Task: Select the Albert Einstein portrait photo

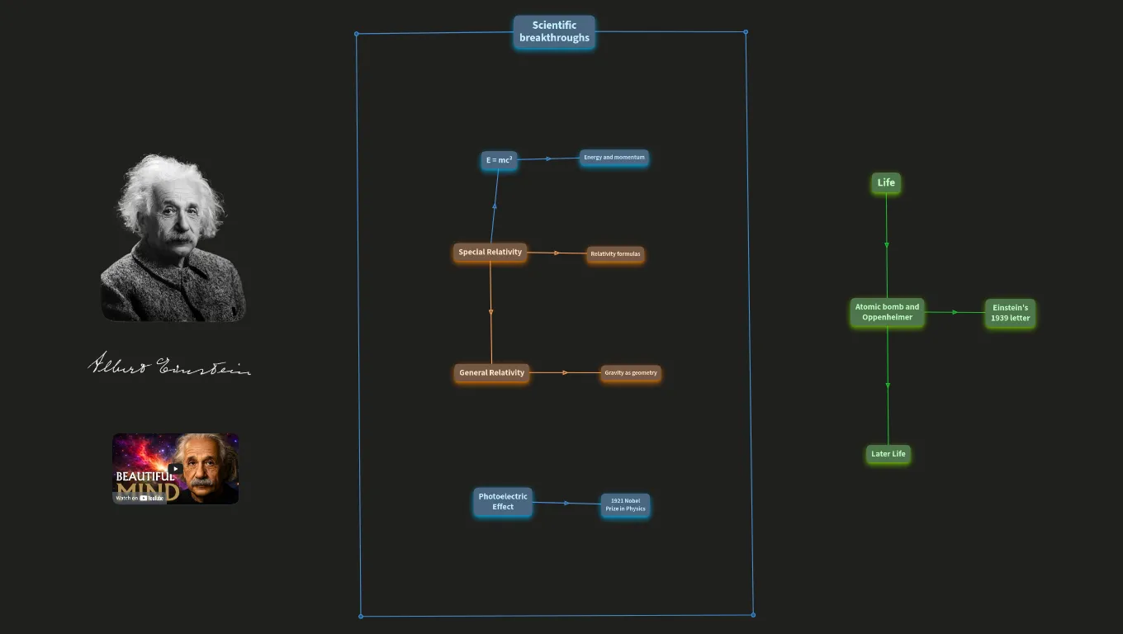Action: click(173, 238)
